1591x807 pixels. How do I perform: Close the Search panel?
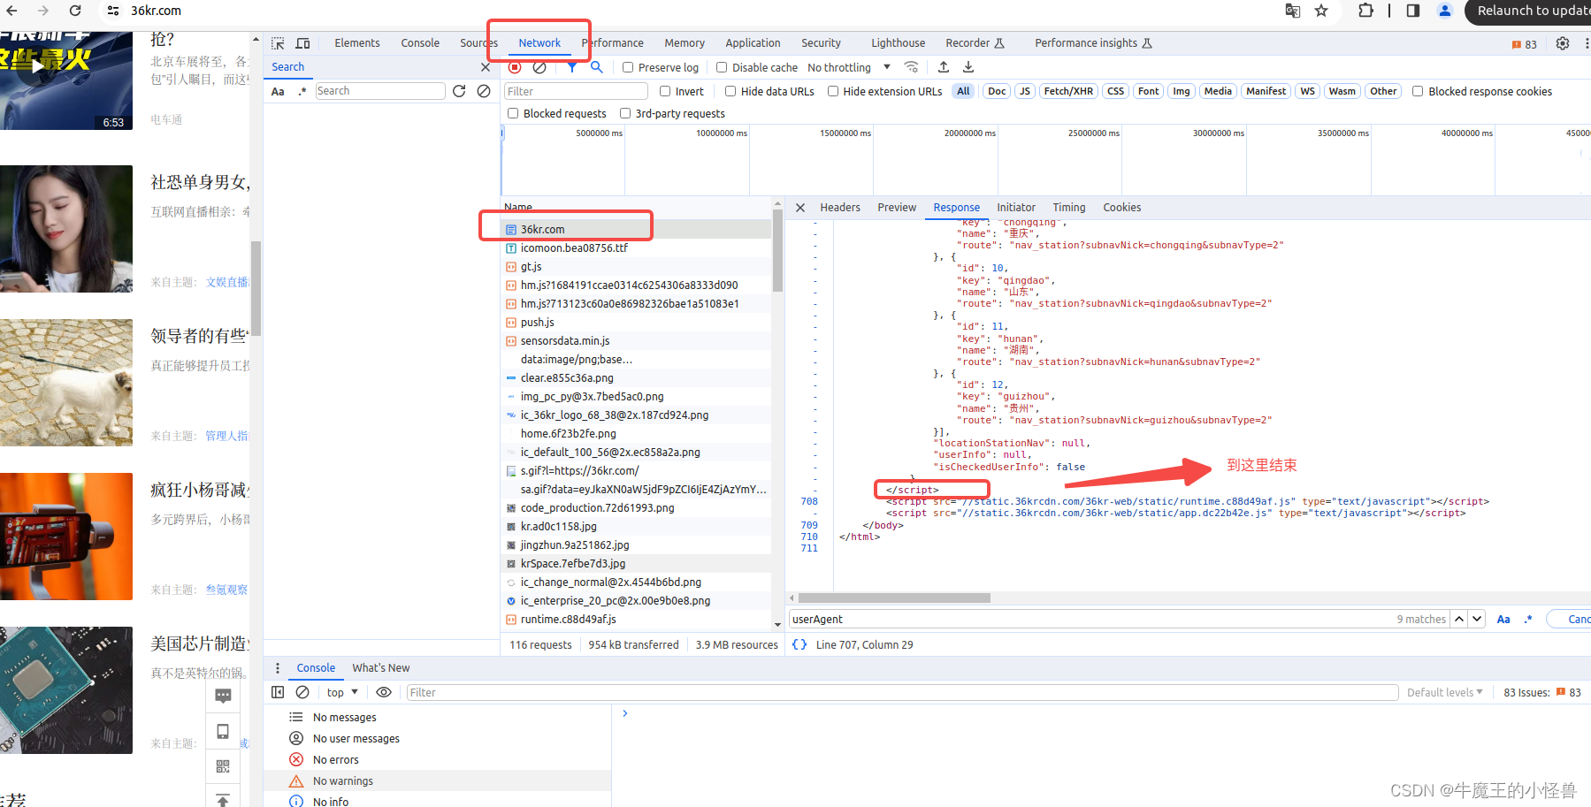tap(485, 67)
